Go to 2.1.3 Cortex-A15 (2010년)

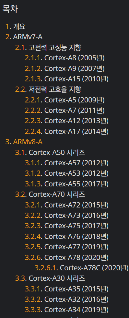pos(67,79)
